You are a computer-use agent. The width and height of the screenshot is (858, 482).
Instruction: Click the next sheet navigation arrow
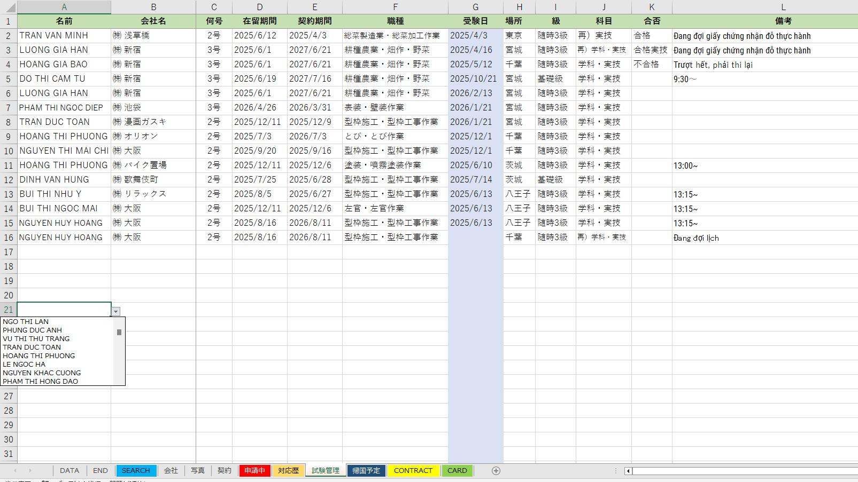tap(30, 471)
